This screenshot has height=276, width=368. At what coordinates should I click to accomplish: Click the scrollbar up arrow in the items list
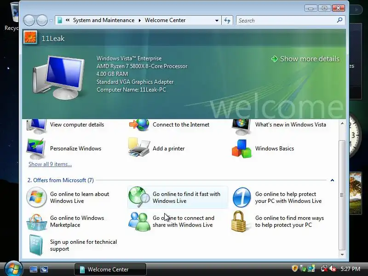[342, 123]
